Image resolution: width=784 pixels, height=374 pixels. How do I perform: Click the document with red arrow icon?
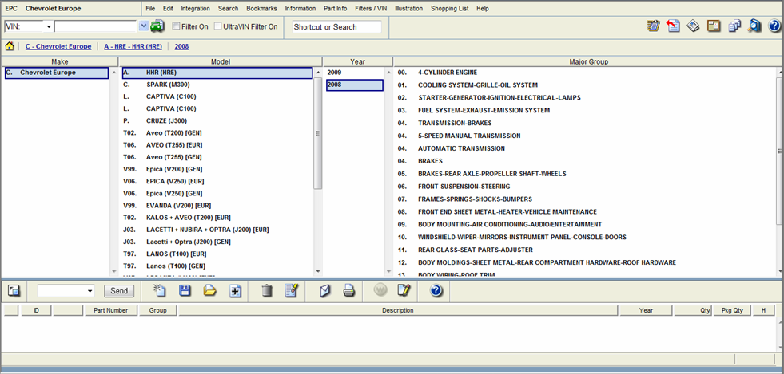[x=673, y=26]
